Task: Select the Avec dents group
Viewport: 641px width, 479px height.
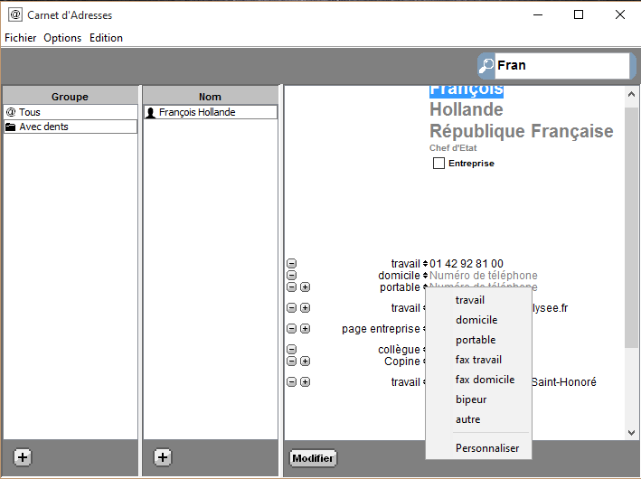Action: point(71,127)
